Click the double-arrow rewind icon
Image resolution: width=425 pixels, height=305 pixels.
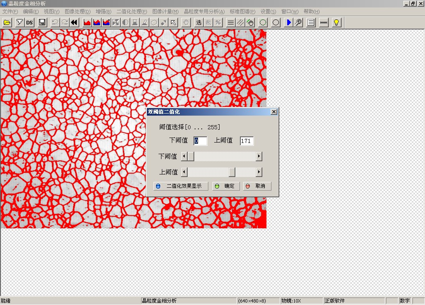(74, 22)
